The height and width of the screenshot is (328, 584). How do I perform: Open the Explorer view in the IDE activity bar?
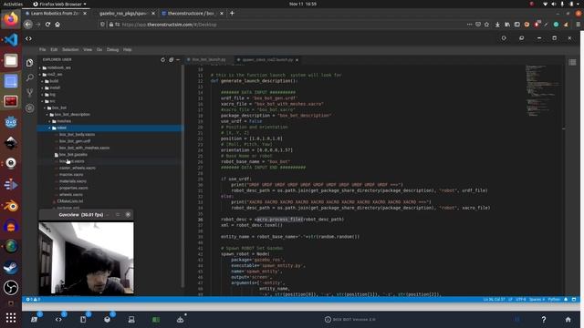(x=30, y=63)
